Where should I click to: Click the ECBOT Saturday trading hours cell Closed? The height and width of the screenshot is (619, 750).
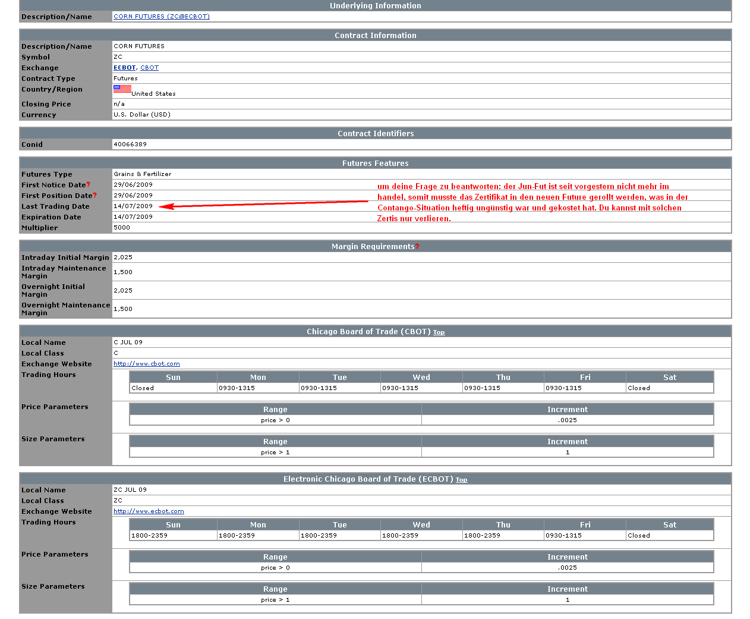tap(670, 536)
